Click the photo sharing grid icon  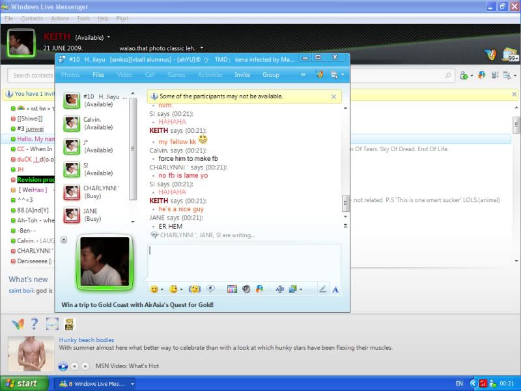click(232, 289)
